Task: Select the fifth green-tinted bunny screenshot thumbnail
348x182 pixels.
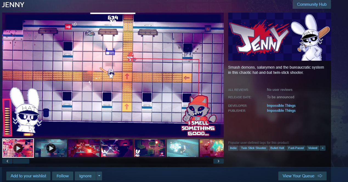Action: tap(150, 148)
